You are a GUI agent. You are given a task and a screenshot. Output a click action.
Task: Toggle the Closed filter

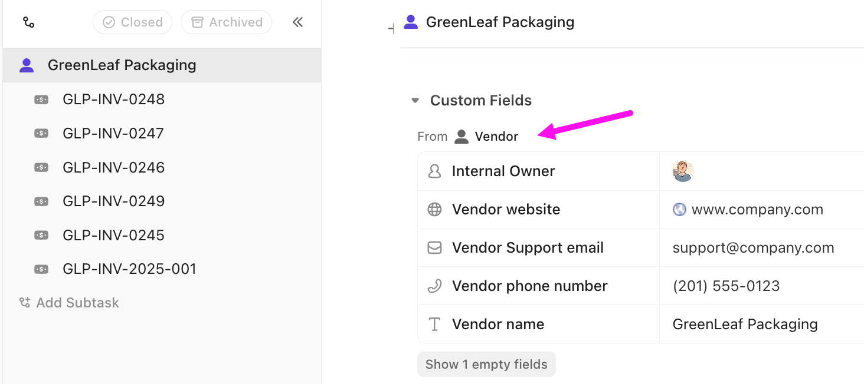click(x=132, y=22)
